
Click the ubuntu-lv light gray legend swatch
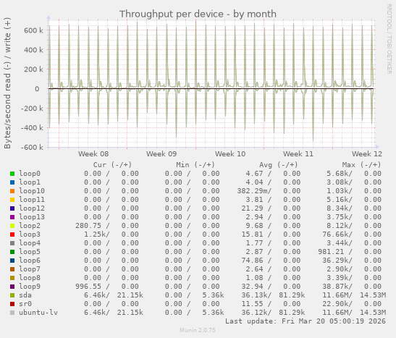[12, 313]
